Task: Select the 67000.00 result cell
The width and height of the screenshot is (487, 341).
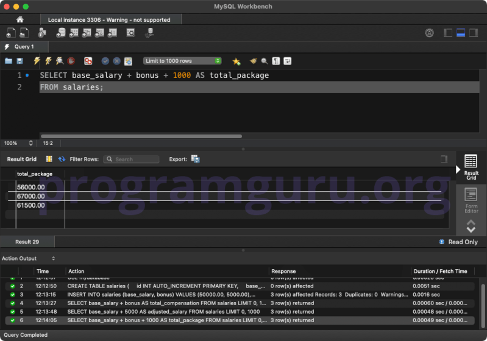Action: [x=40, y=196]
